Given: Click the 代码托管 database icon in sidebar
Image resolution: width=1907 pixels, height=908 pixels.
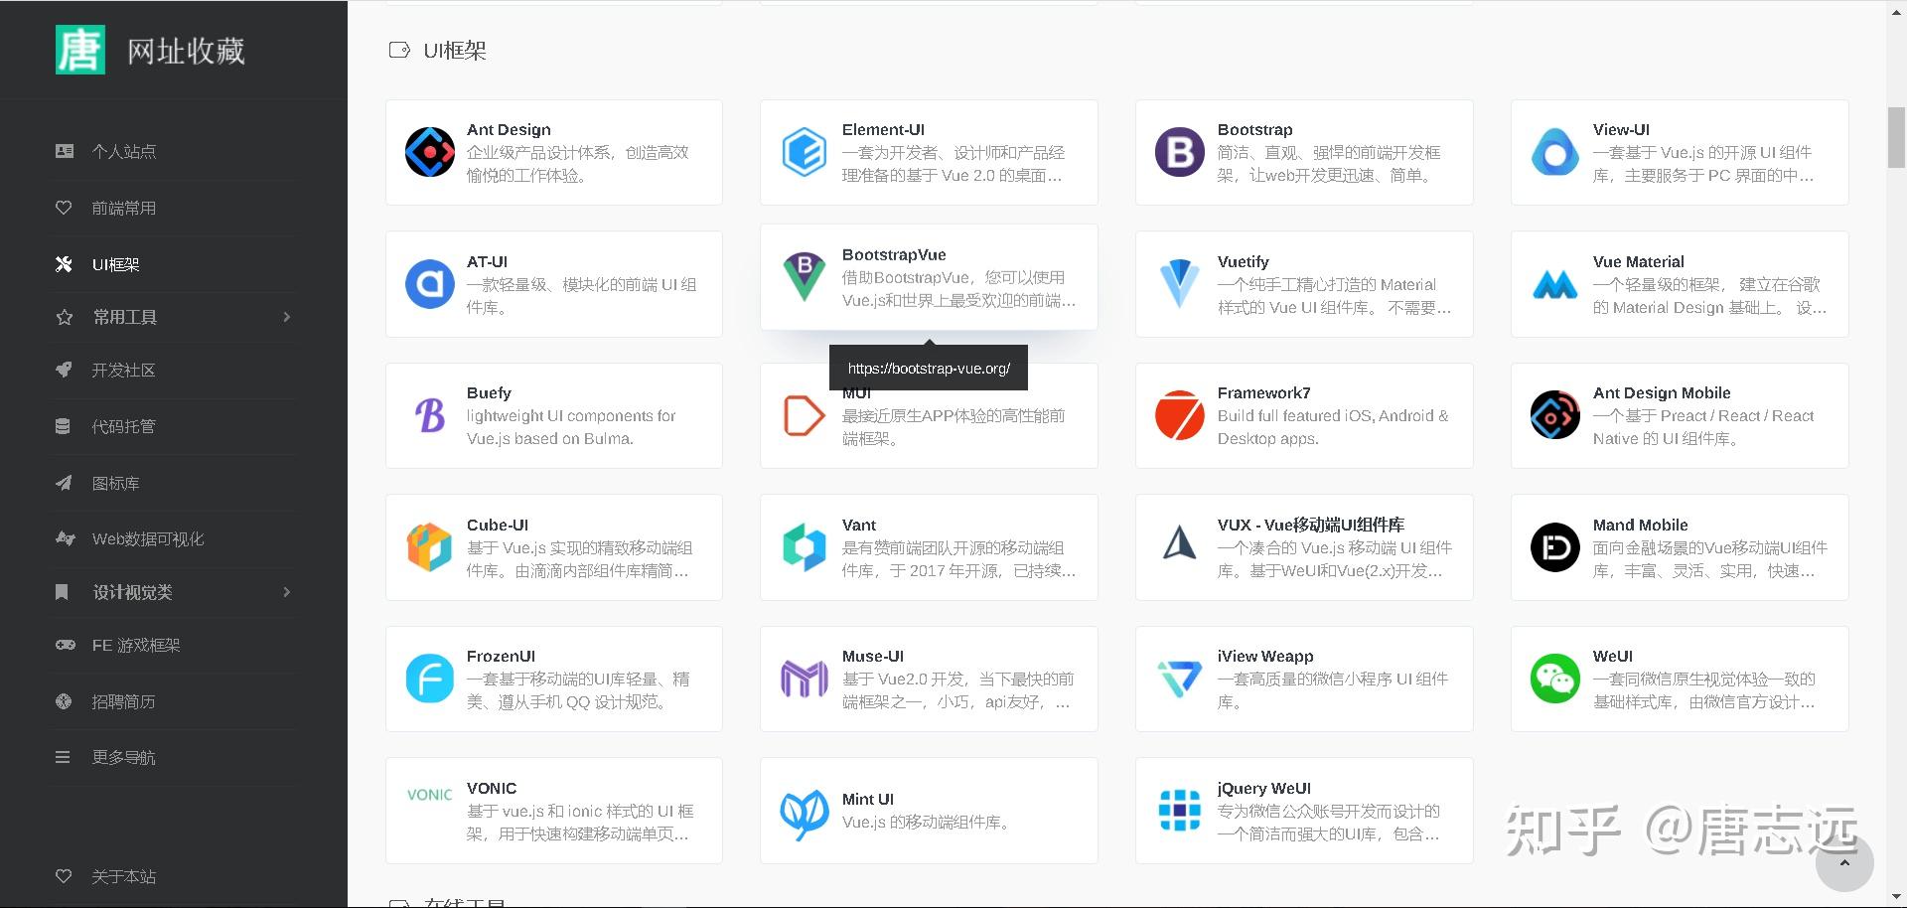Looking at the screenshot, I should click(x=64, y=426).
